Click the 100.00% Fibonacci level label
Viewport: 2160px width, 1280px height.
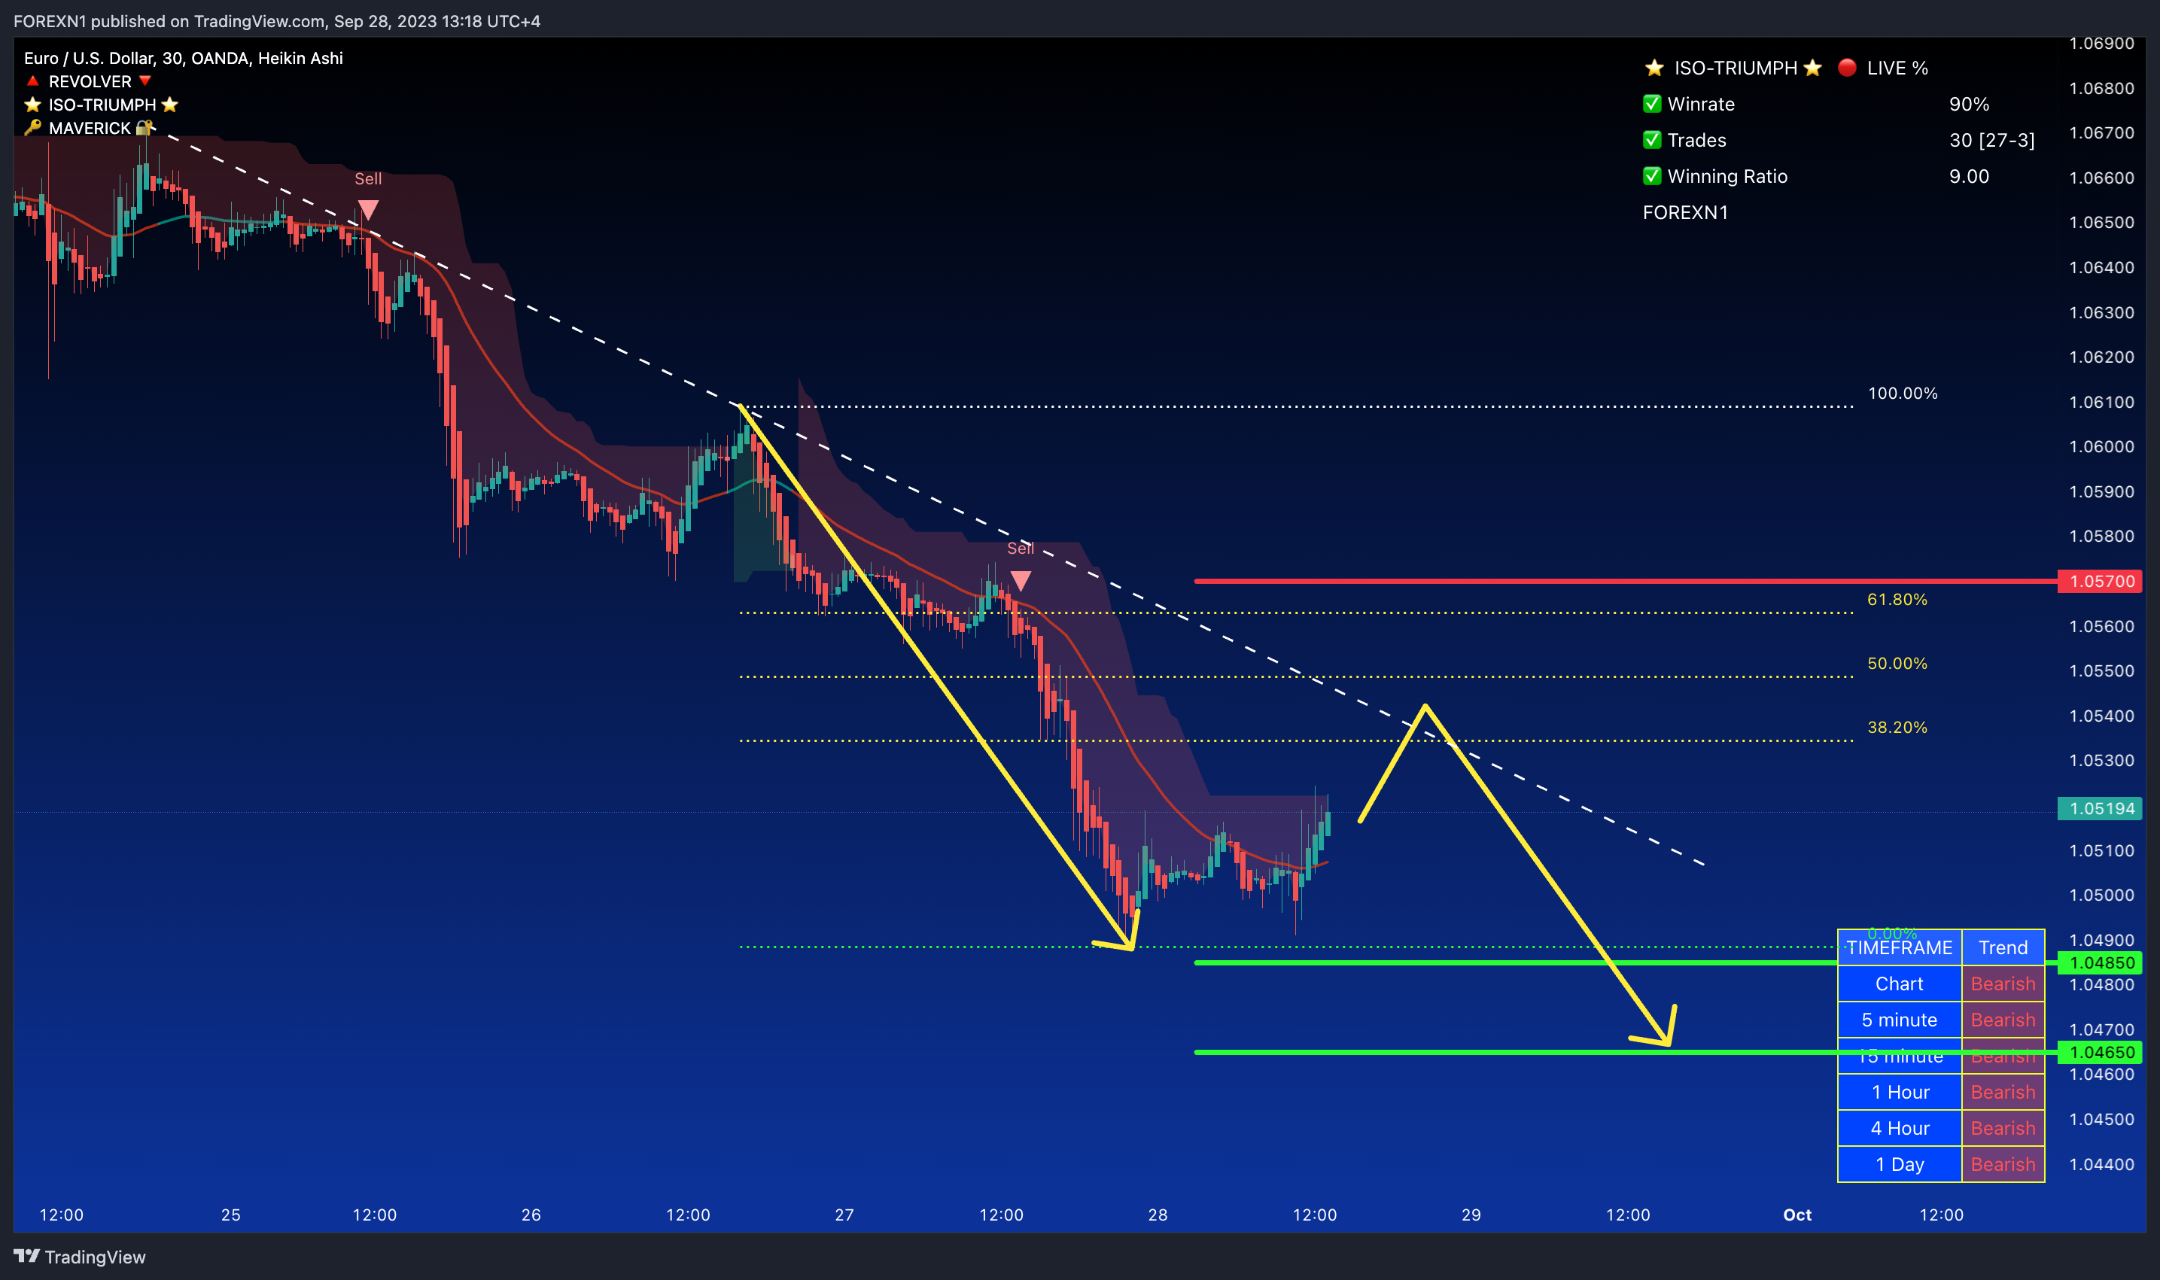click(1902, 394)
